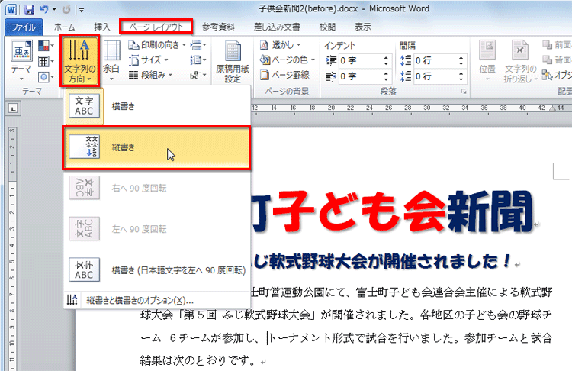Click the line 結果は次のとおりです

coord(198,361)
